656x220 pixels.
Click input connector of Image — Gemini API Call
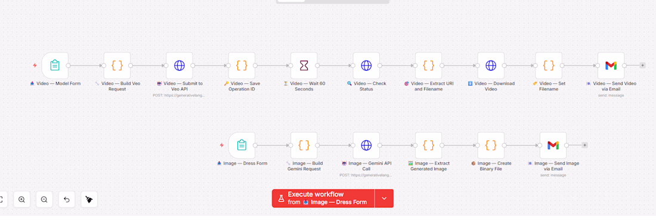click(353, 145)
